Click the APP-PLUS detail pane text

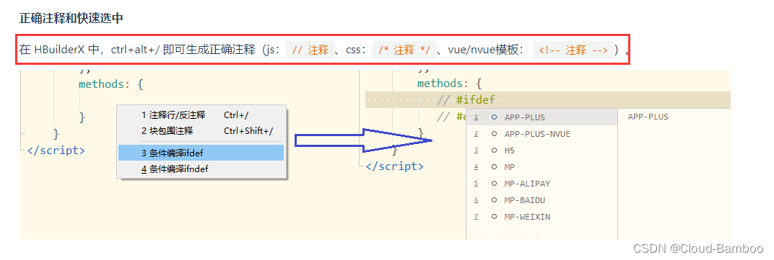648,117
